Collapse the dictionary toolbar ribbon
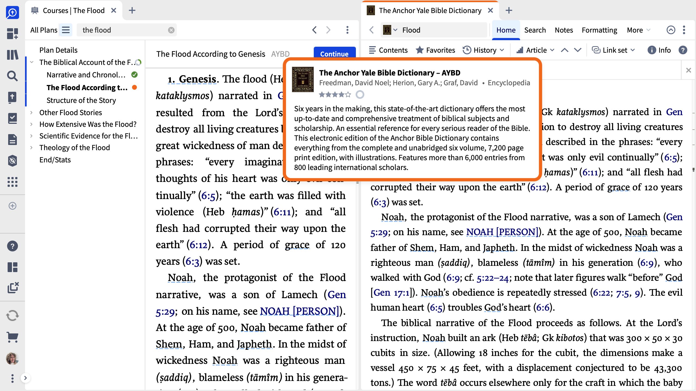696x391 pixels. 671,30
